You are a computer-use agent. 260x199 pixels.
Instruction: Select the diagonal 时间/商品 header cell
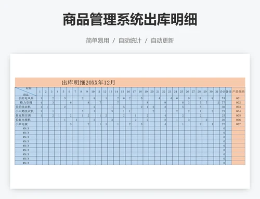coord(26,91)
